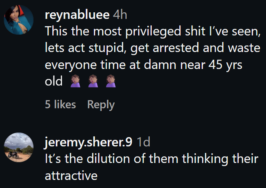Click the first facepalm emoji
266x188 pixels.
pyautogui.click(x=75, y=82)
